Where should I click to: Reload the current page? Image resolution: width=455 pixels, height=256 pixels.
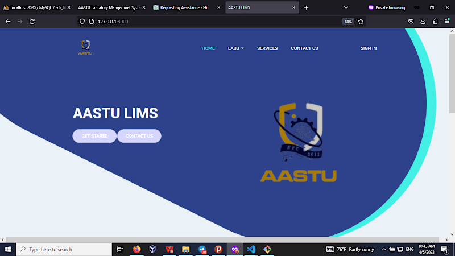pos(32,22)
